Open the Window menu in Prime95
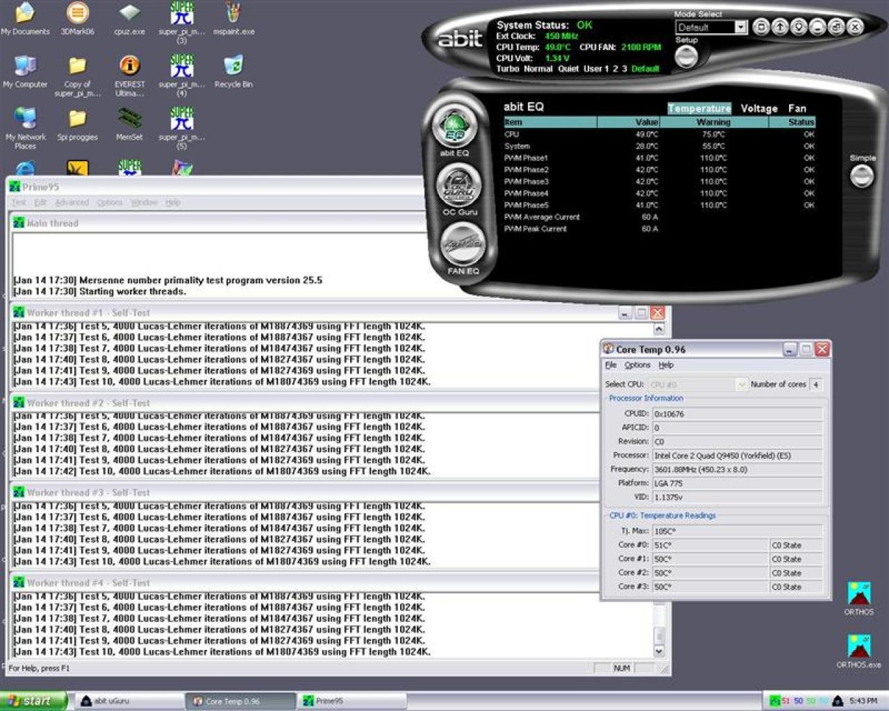This screenshot has height=711, width=889. point(144,202)
